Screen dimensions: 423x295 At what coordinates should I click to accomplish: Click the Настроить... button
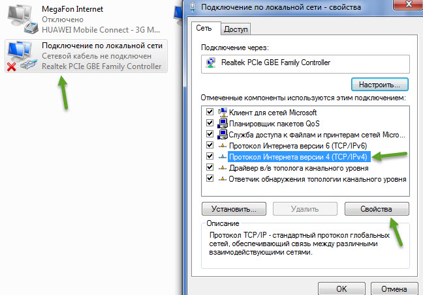pyautogui.click(x=379, y=85)
